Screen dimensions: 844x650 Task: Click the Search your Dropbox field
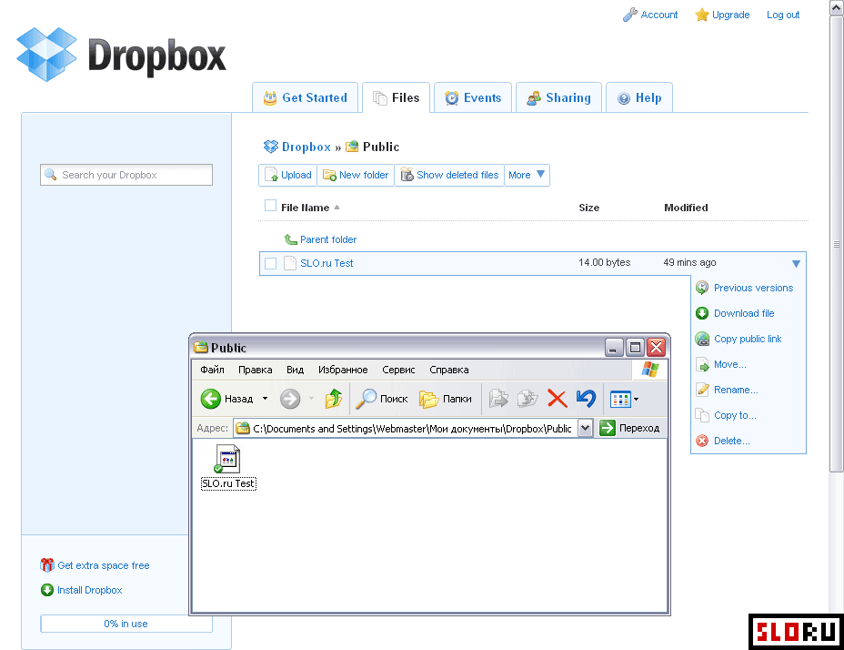(126, 175)
